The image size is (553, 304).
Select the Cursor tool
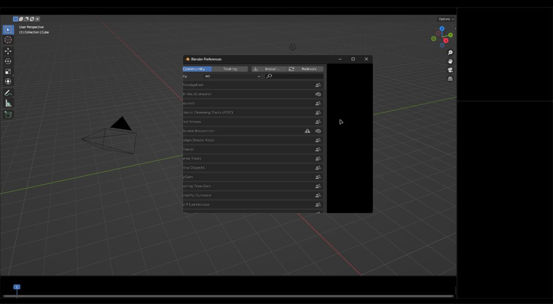[x=8, y=40]
